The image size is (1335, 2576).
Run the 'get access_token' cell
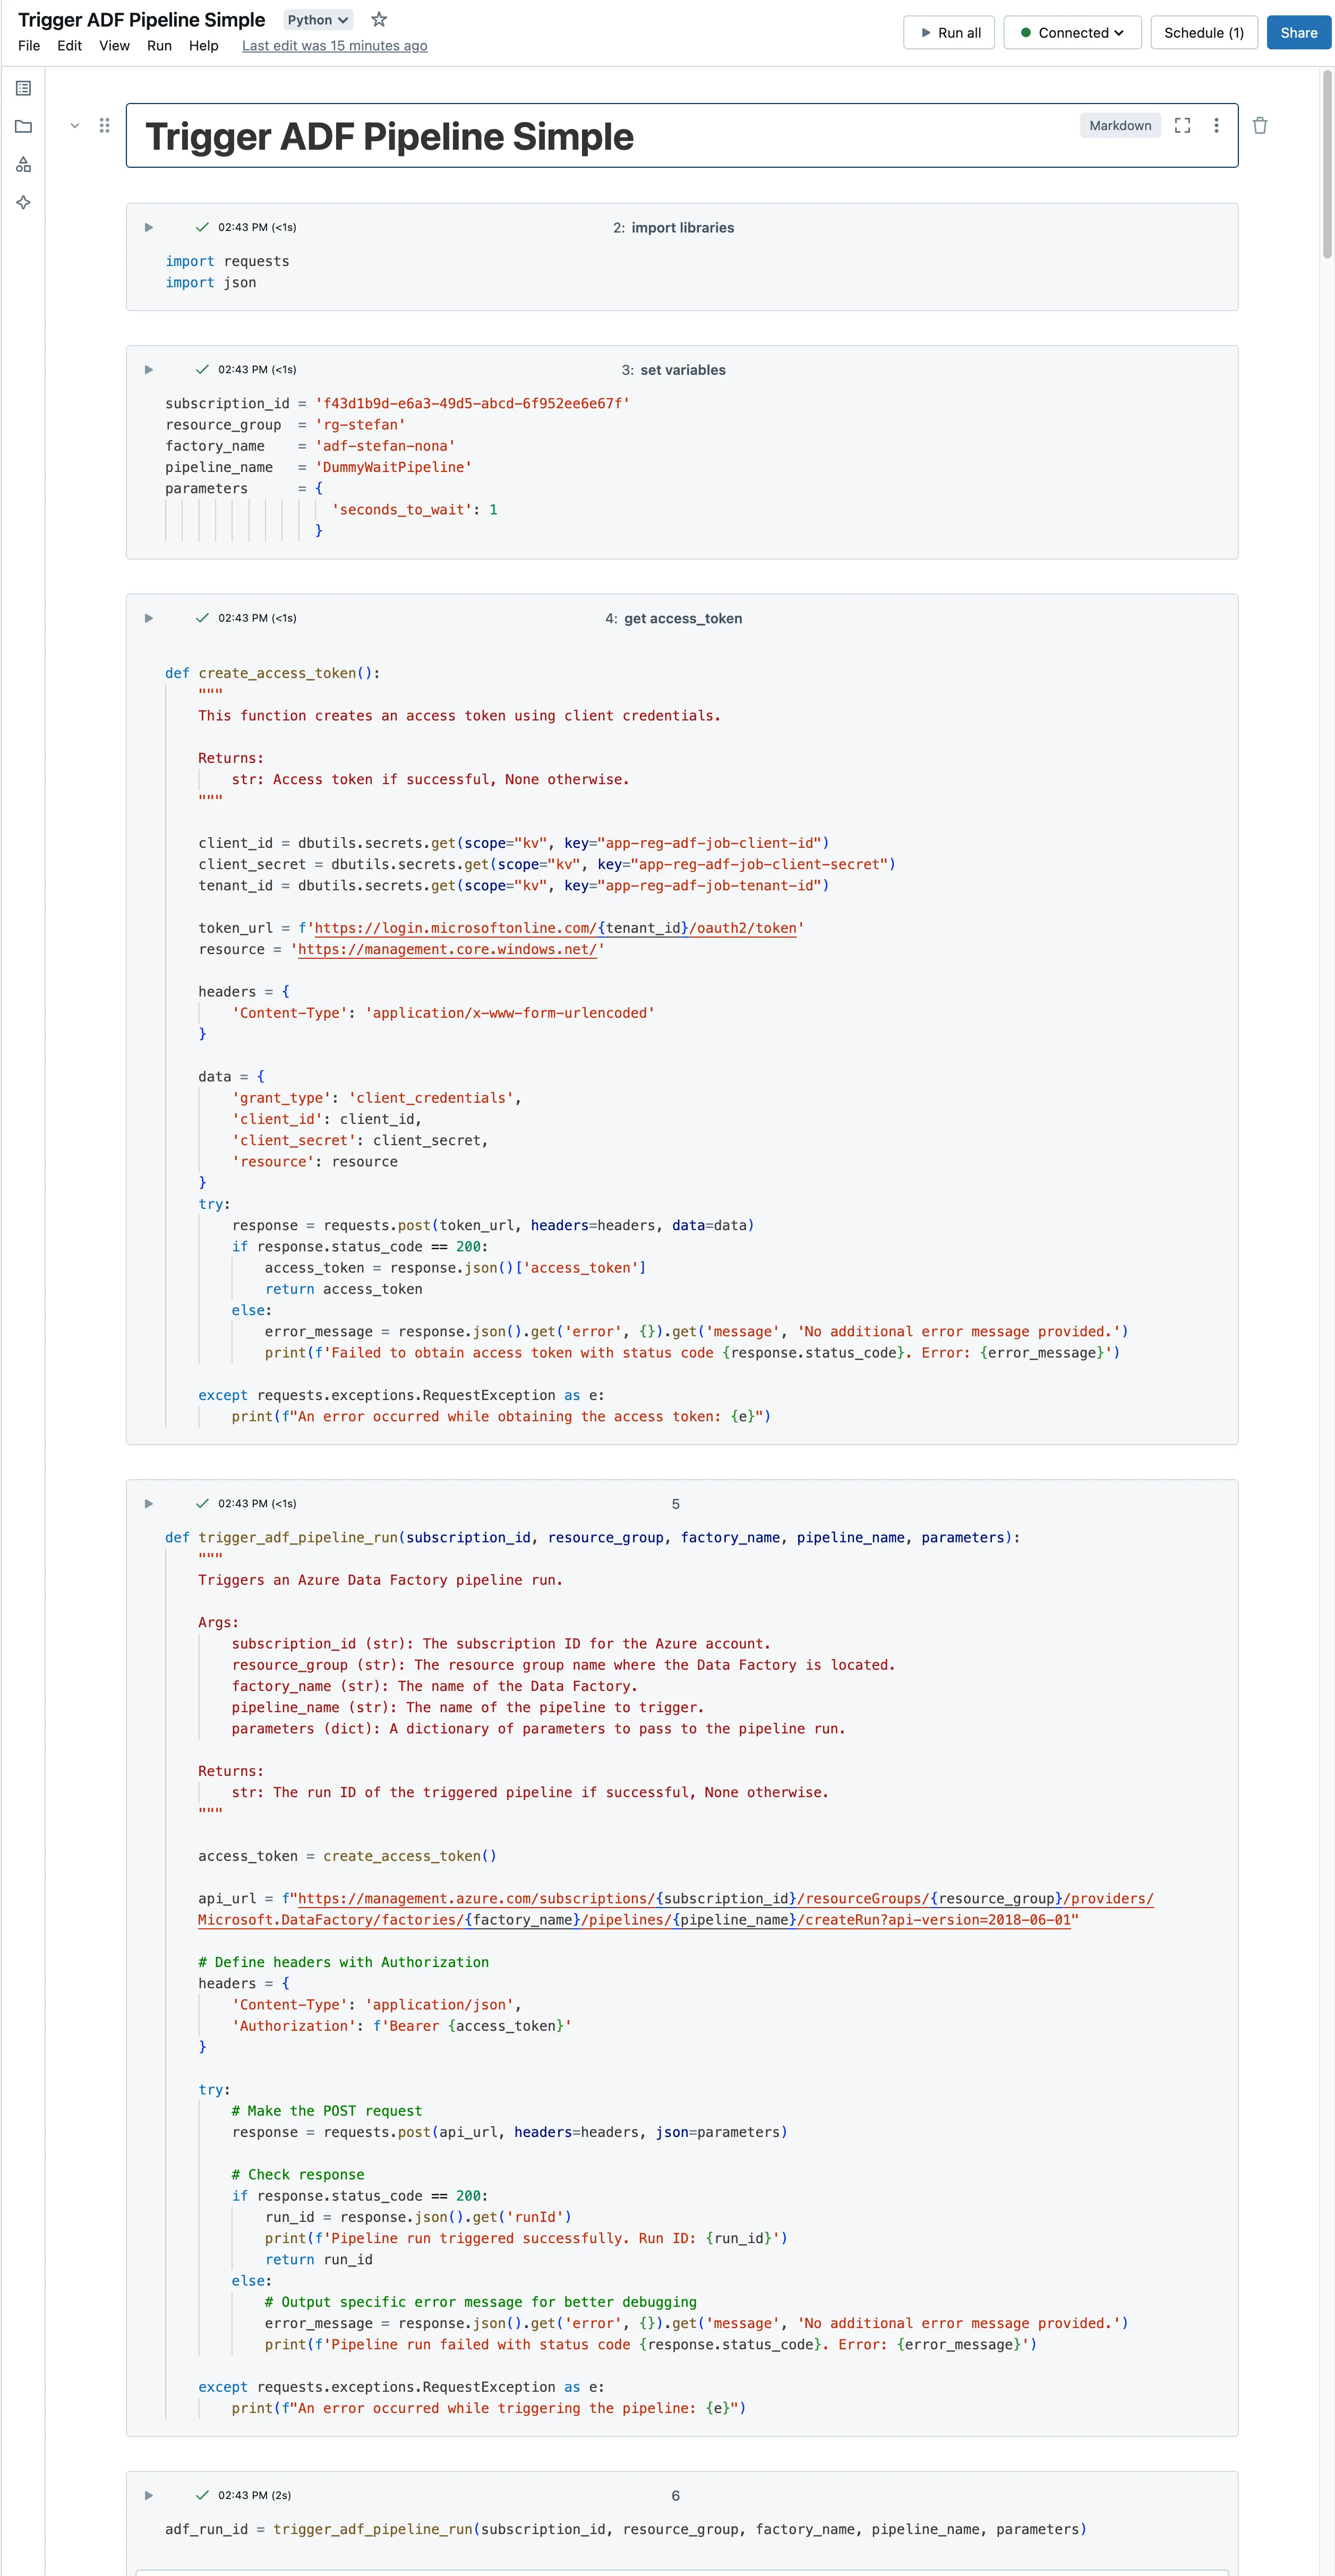coord(149,618)
